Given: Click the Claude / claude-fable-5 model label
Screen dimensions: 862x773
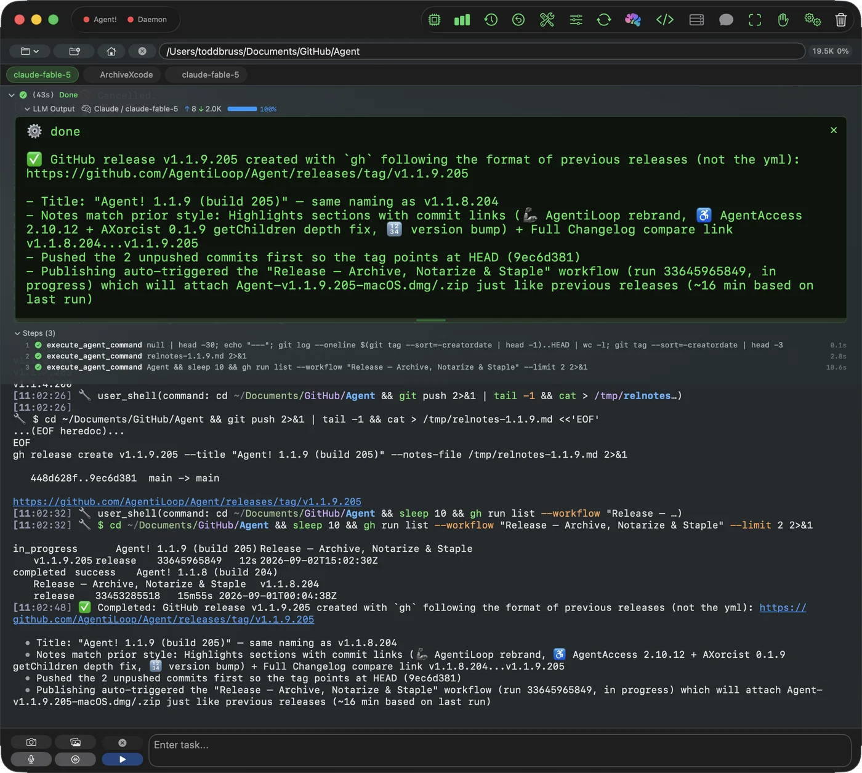Looking at the screenshot, I should 136,109.
